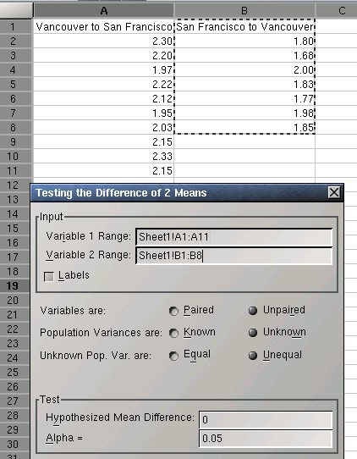
Task: Click the Alpha value field
Action: point(266,439)
